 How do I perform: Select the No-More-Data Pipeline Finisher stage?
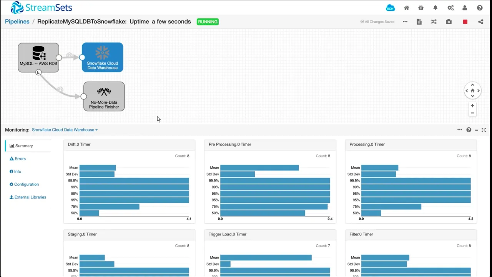coord(104,97)
